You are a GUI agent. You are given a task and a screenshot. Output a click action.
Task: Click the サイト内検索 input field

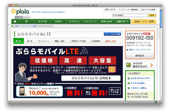tap(136, 15)
